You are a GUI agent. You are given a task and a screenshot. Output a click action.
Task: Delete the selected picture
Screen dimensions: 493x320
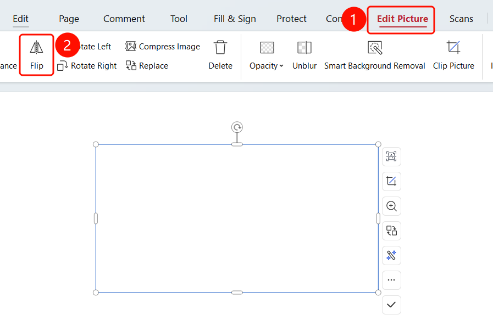coord(220,55)
